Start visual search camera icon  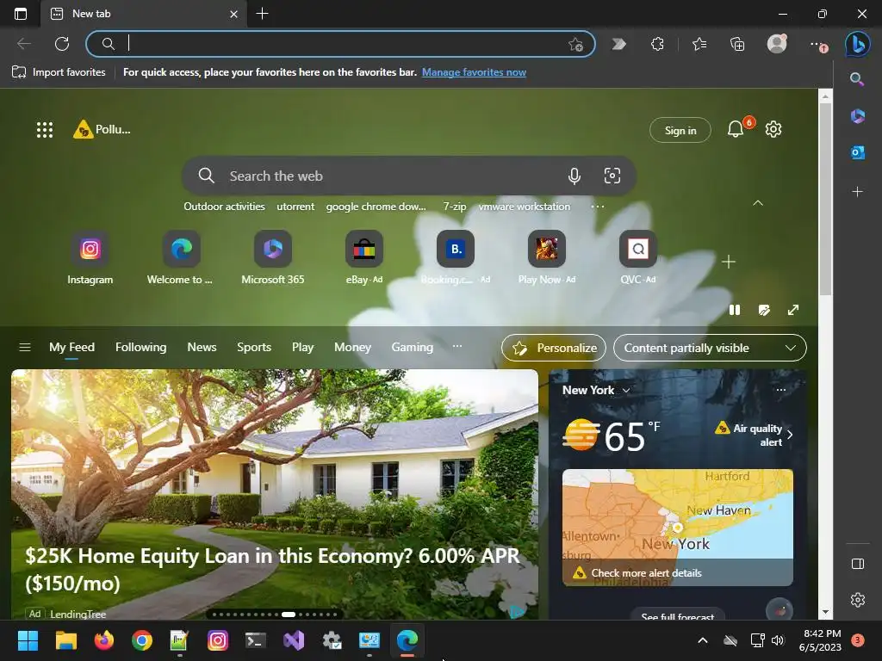(612, 176)
